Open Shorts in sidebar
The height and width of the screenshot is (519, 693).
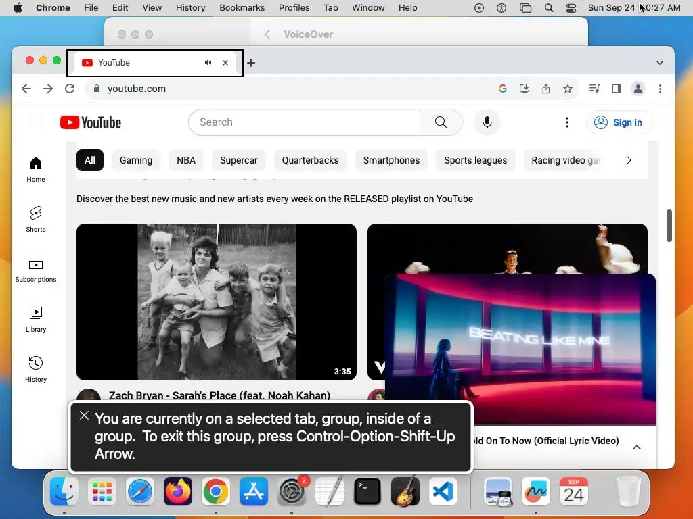pyautogui.click(x=36, y=220)
